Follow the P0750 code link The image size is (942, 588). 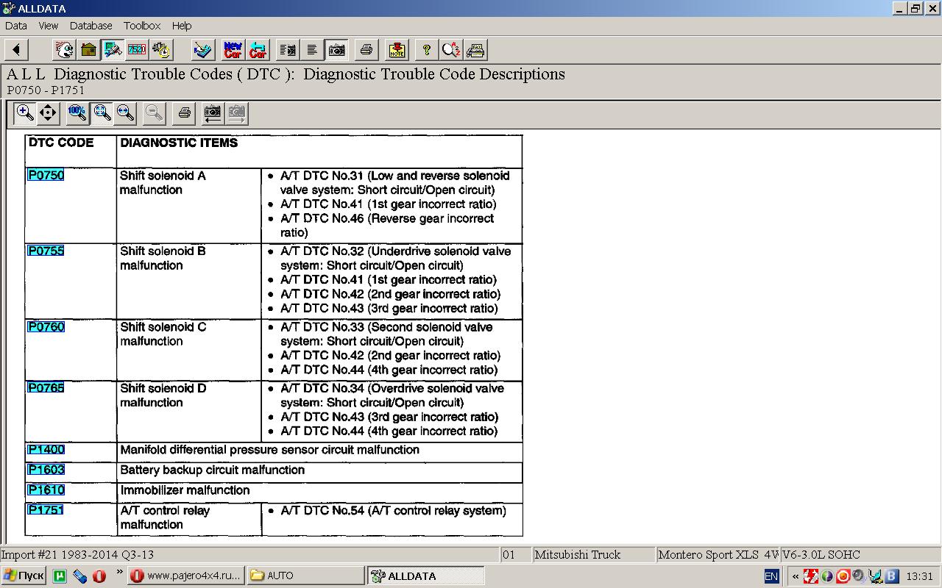(46, 176)
